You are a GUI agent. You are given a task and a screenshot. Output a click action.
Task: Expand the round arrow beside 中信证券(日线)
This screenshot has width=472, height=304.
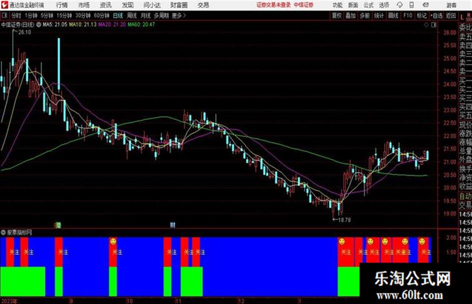pos(38,24)
